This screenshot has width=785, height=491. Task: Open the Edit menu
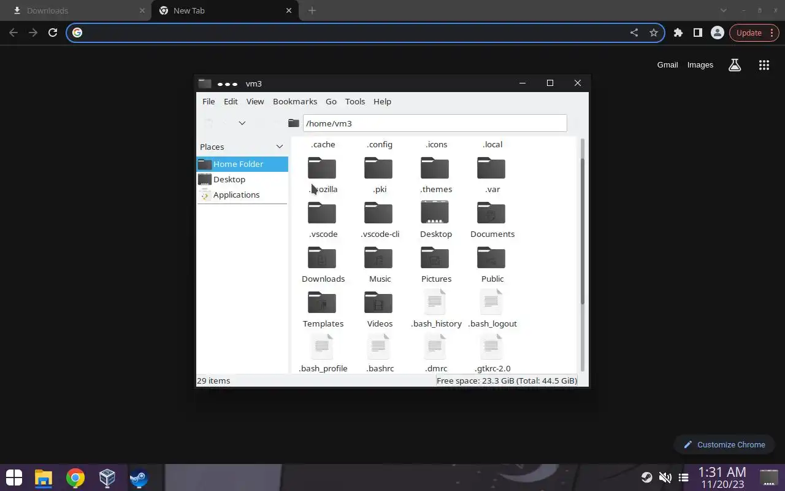pyautogui.click(x=231, y=101)
